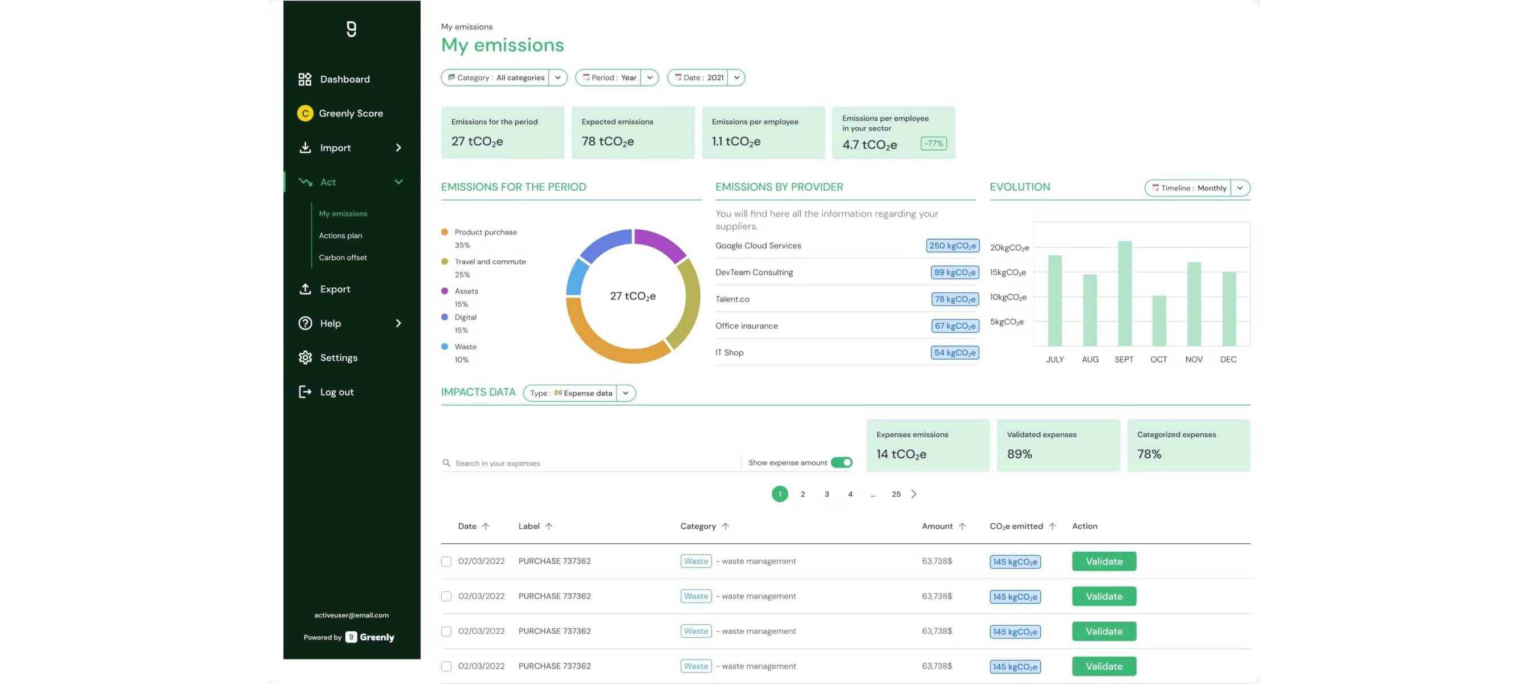This screenshot has height=684, width=1527.
Task: Click Validate on the first expense row
Action: (x=1103, y=561)
